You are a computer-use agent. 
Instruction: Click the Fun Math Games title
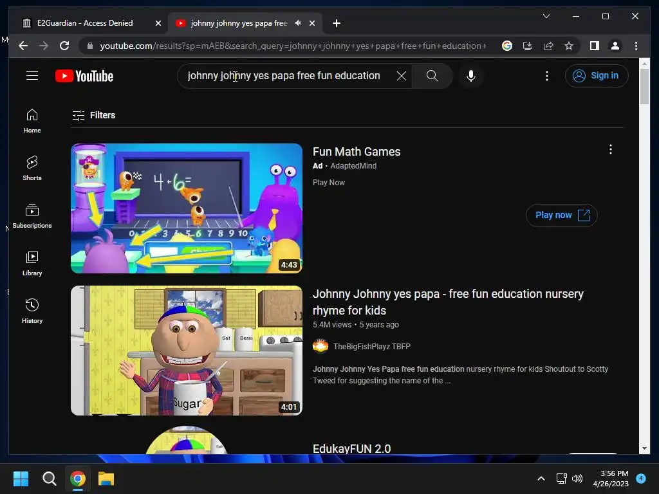tap(357, 152)
